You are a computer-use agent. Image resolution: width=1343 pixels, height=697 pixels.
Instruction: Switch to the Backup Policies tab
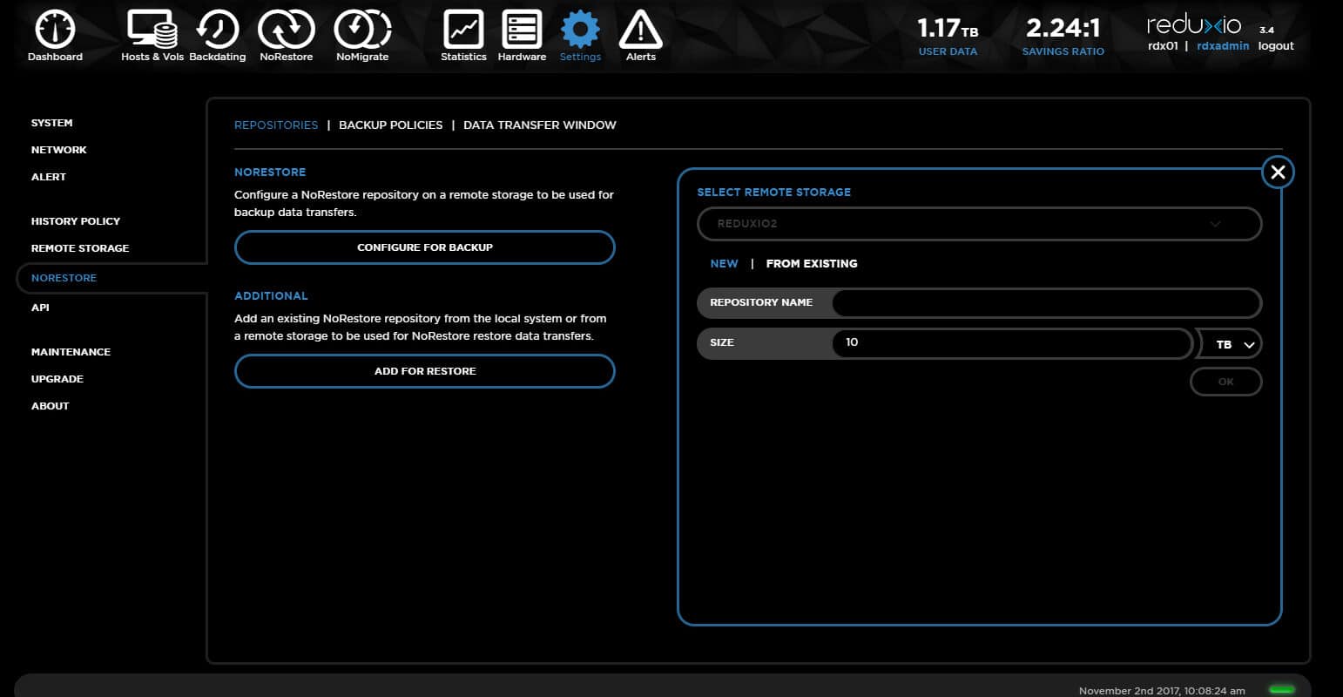(x=390, y=125)
